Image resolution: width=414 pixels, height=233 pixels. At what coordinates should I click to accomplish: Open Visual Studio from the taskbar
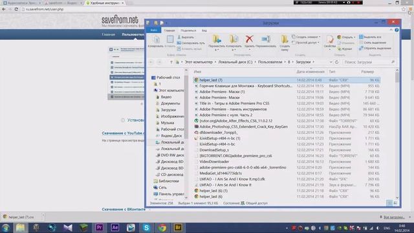68,227
